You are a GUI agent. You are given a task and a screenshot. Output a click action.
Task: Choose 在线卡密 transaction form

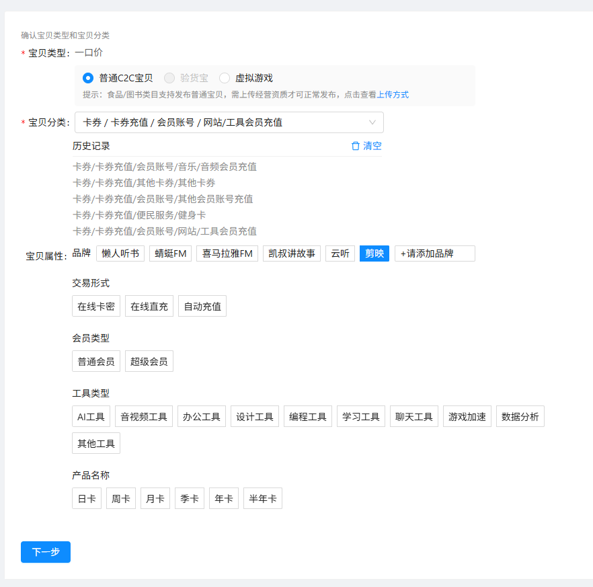click(x=96, y=307)
